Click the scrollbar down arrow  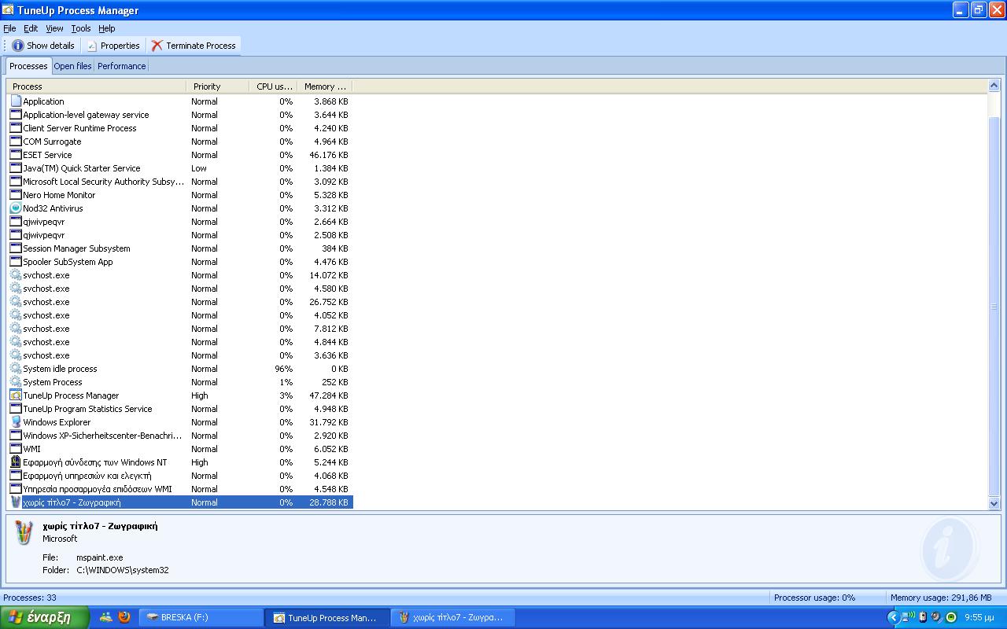tap(994, 503)
